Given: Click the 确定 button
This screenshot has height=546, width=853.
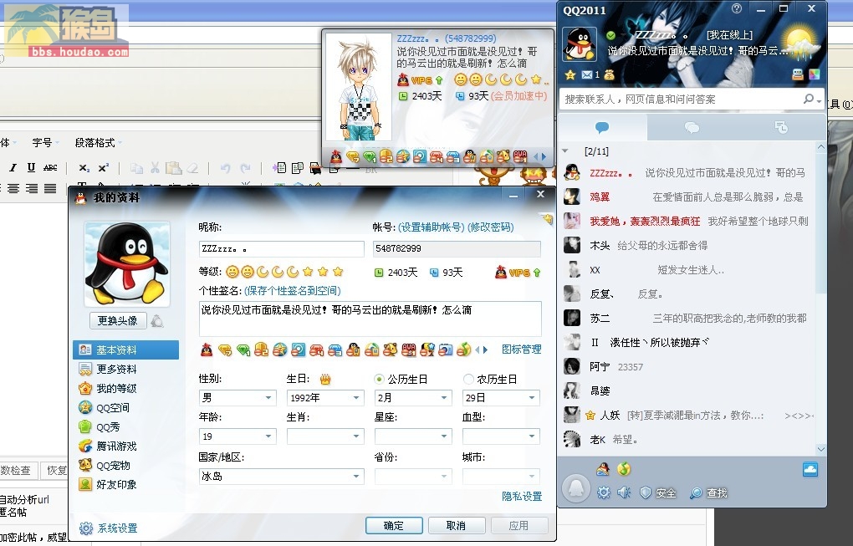Looking at the screenshot, I should coord(394,526).
